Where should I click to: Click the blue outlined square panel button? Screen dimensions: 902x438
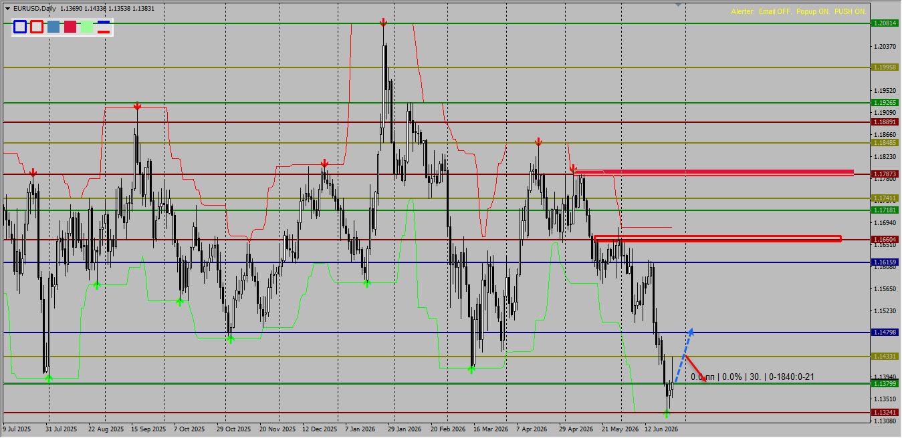click(x=20, y=27)
